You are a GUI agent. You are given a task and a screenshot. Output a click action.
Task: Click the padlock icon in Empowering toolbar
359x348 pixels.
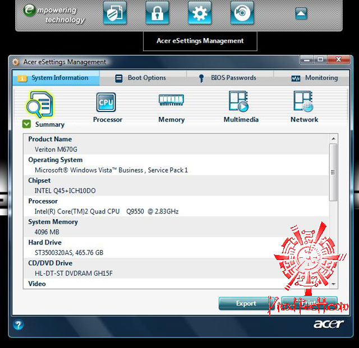tap(157, 13)
